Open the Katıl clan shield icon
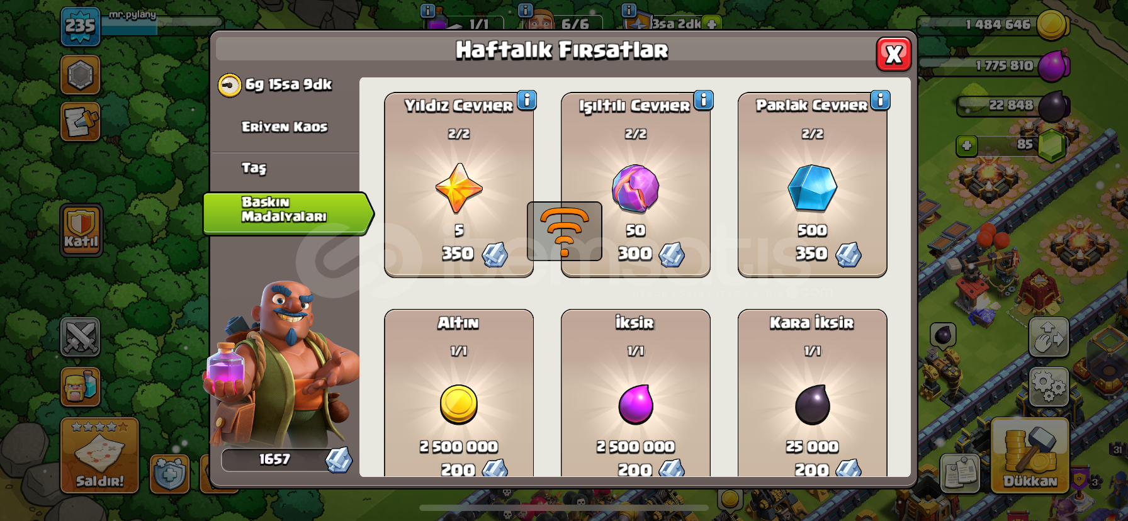 [x=81, y=230]
